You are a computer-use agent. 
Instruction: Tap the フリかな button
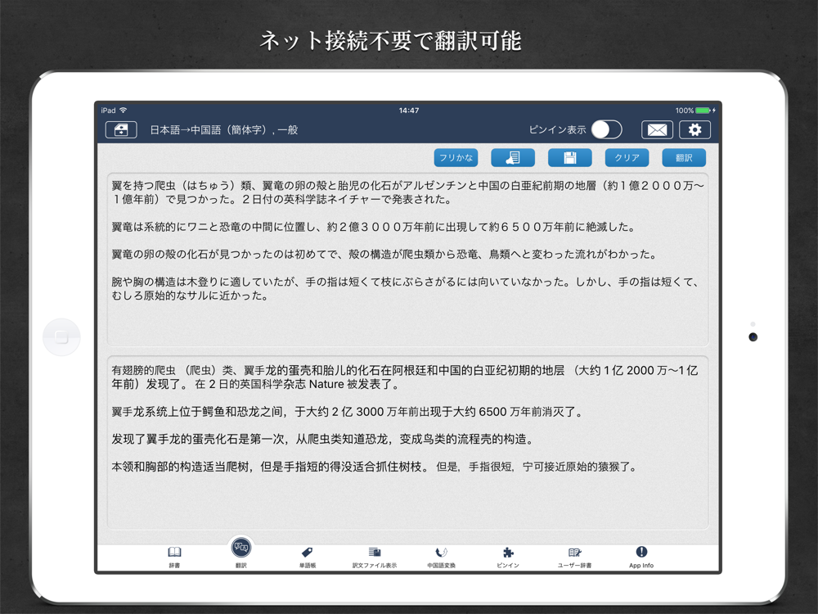coord(456,158)
